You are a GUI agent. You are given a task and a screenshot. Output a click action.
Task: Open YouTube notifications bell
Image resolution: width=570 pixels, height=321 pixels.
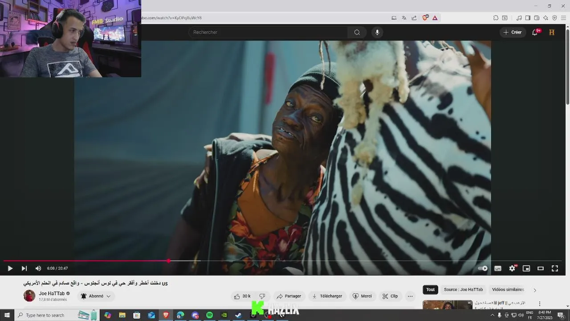pyautogui.click(x=535, y=32)
